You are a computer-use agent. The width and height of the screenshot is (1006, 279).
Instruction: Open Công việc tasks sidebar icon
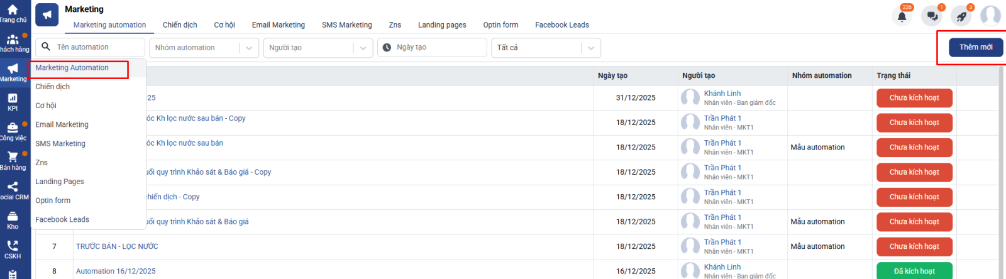pyautogui.click(x=13, y=131)
